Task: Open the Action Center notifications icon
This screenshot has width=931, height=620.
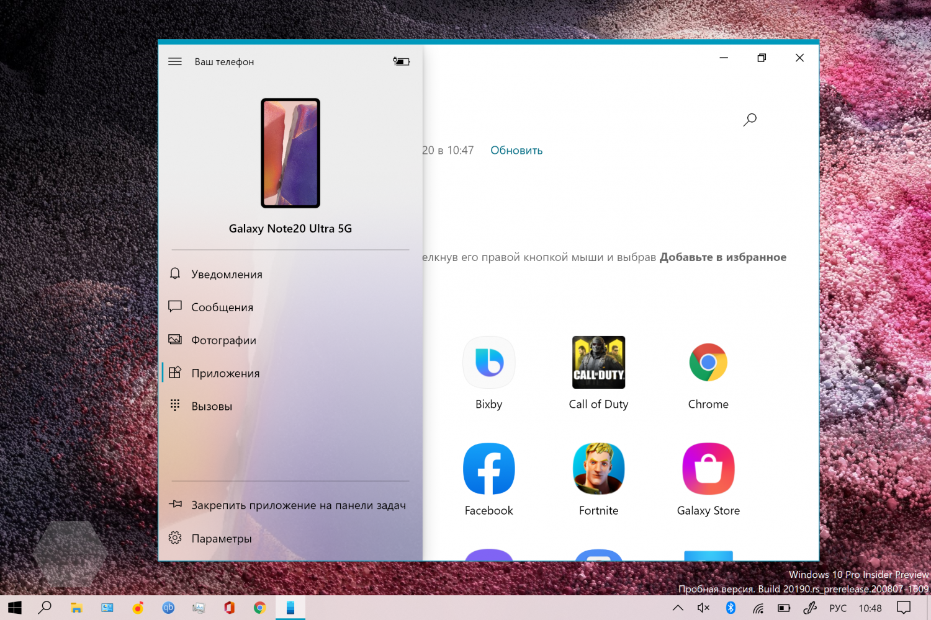Action: (904, 608)
